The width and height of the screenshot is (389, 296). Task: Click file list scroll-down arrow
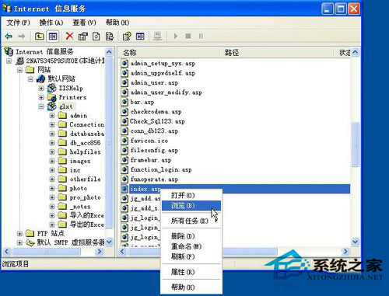click(x=355, y=242)
